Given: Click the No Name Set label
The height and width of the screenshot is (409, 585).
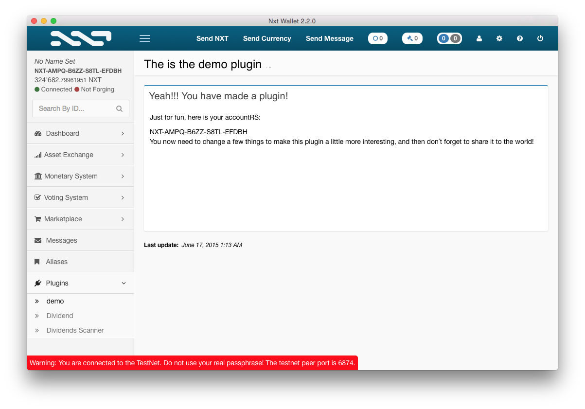Looking at the screenshot, I should (55, 61).
